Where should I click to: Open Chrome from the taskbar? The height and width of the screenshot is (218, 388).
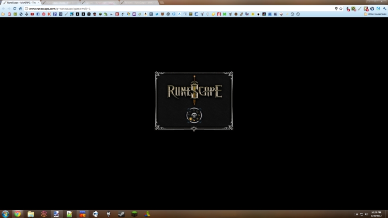(17, 214)
